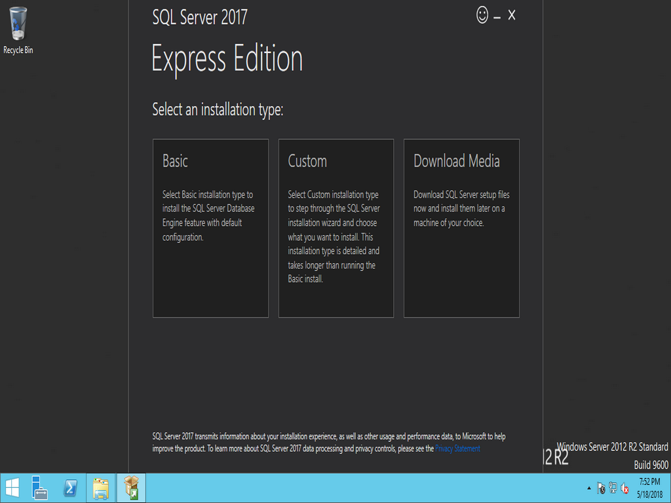Select the Custom installation type

[x=336, y=226]
